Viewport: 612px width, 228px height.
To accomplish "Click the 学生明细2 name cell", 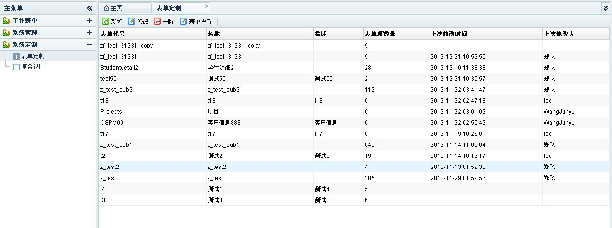I will 259,68.
